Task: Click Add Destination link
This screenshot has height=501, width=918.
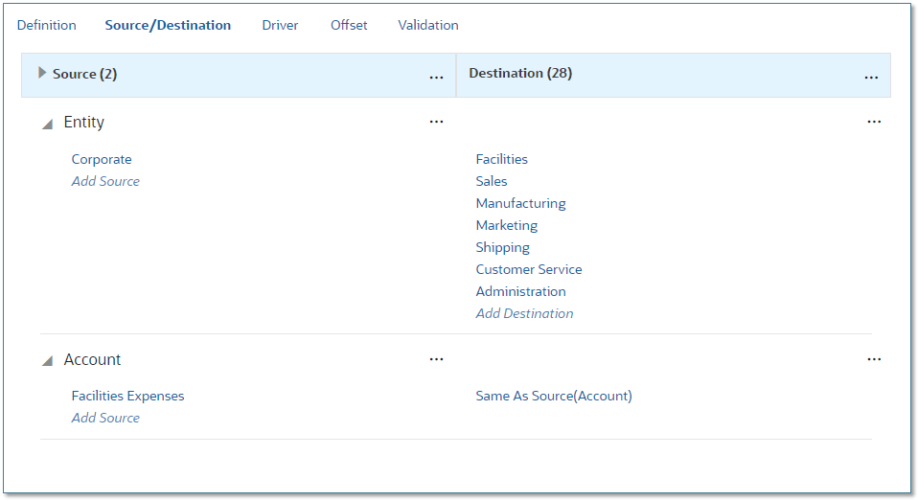Action: tap(524, 313)
